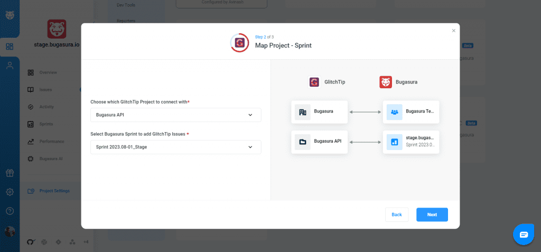The height and width of the screenshot is (252, 541).
Task: Open Overview in the sidebar
Action: [x=48, y=72]
